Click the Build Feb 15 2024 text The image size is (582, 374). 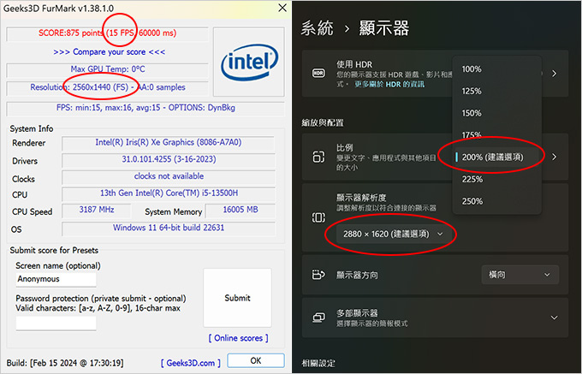(65, 363)
